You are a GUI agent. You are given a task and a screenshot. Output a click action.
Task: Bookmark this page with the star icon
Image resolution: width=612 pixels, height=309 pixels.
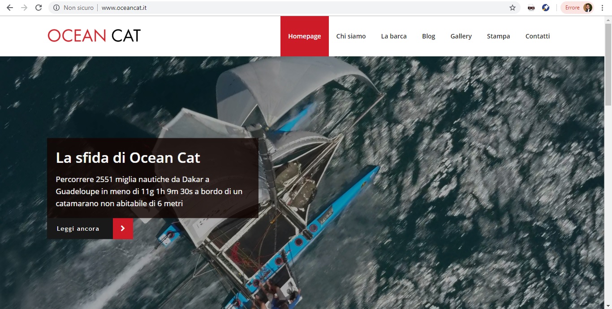[513, 8]
